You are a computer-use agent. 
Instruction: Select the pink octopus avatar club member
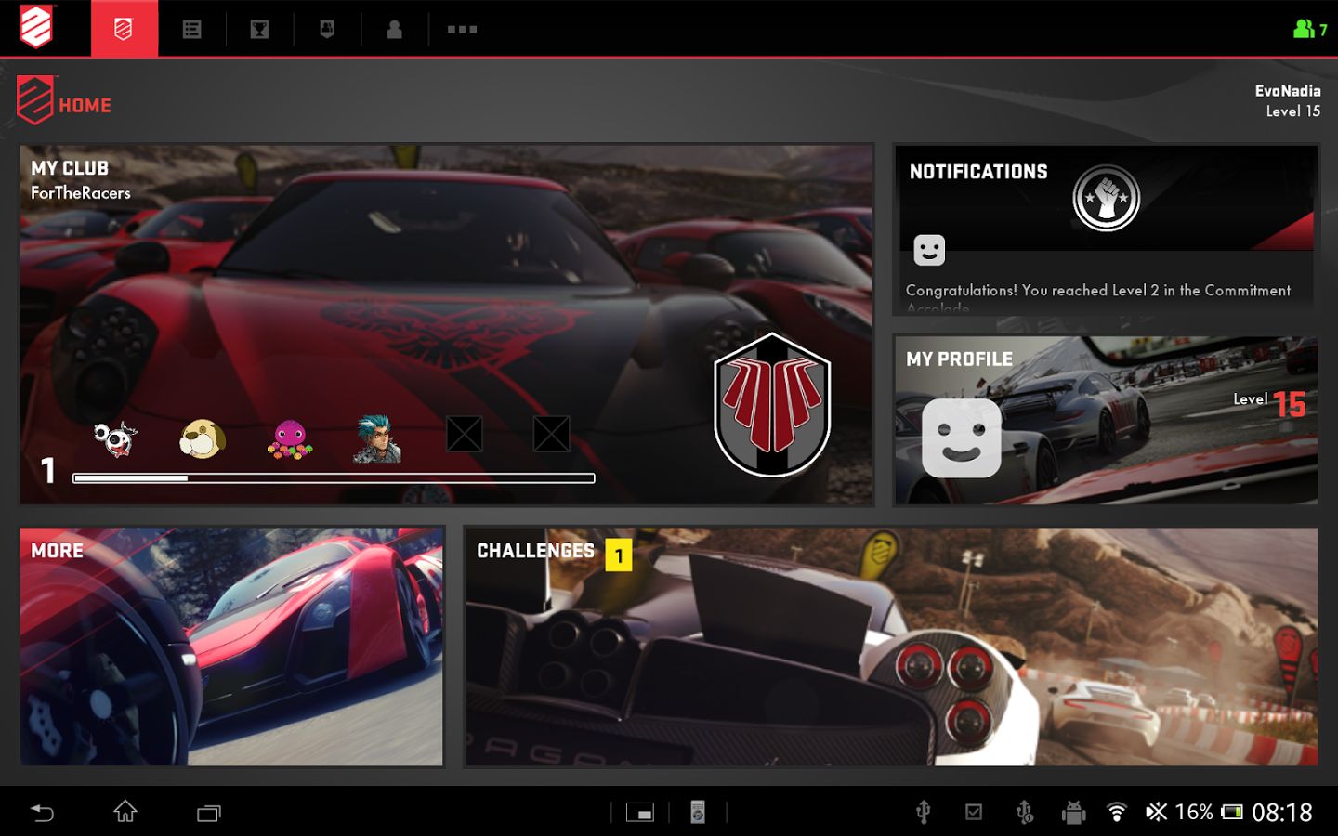coord(290,438)
